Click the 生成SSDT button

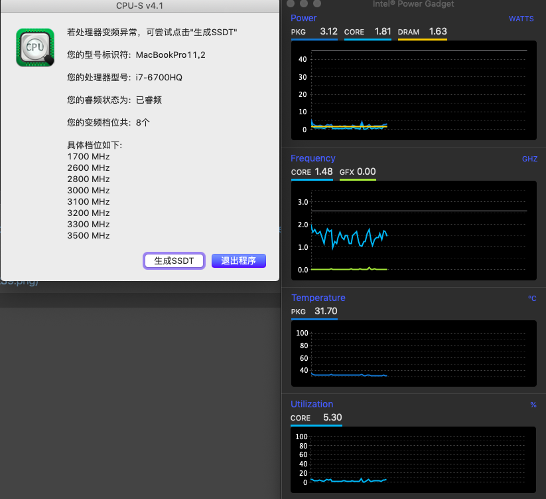pos(174,261)
